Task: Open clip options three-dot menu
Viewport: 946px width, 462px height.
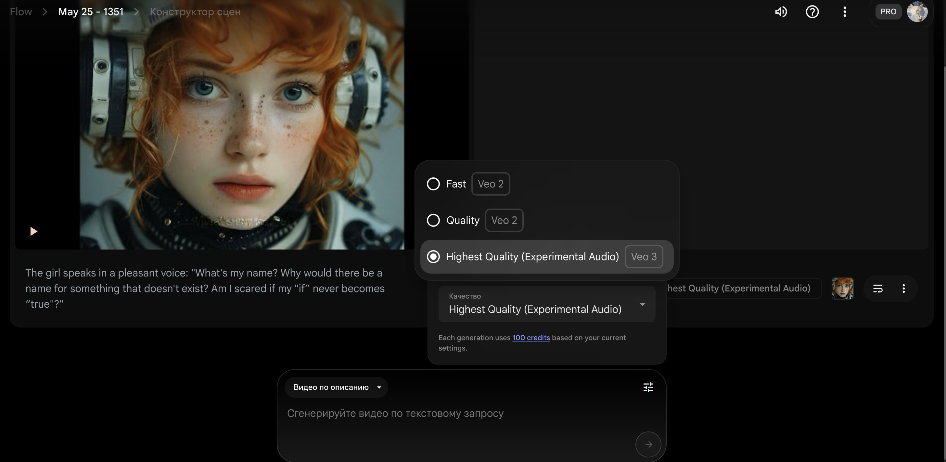Action: (903, 289)
